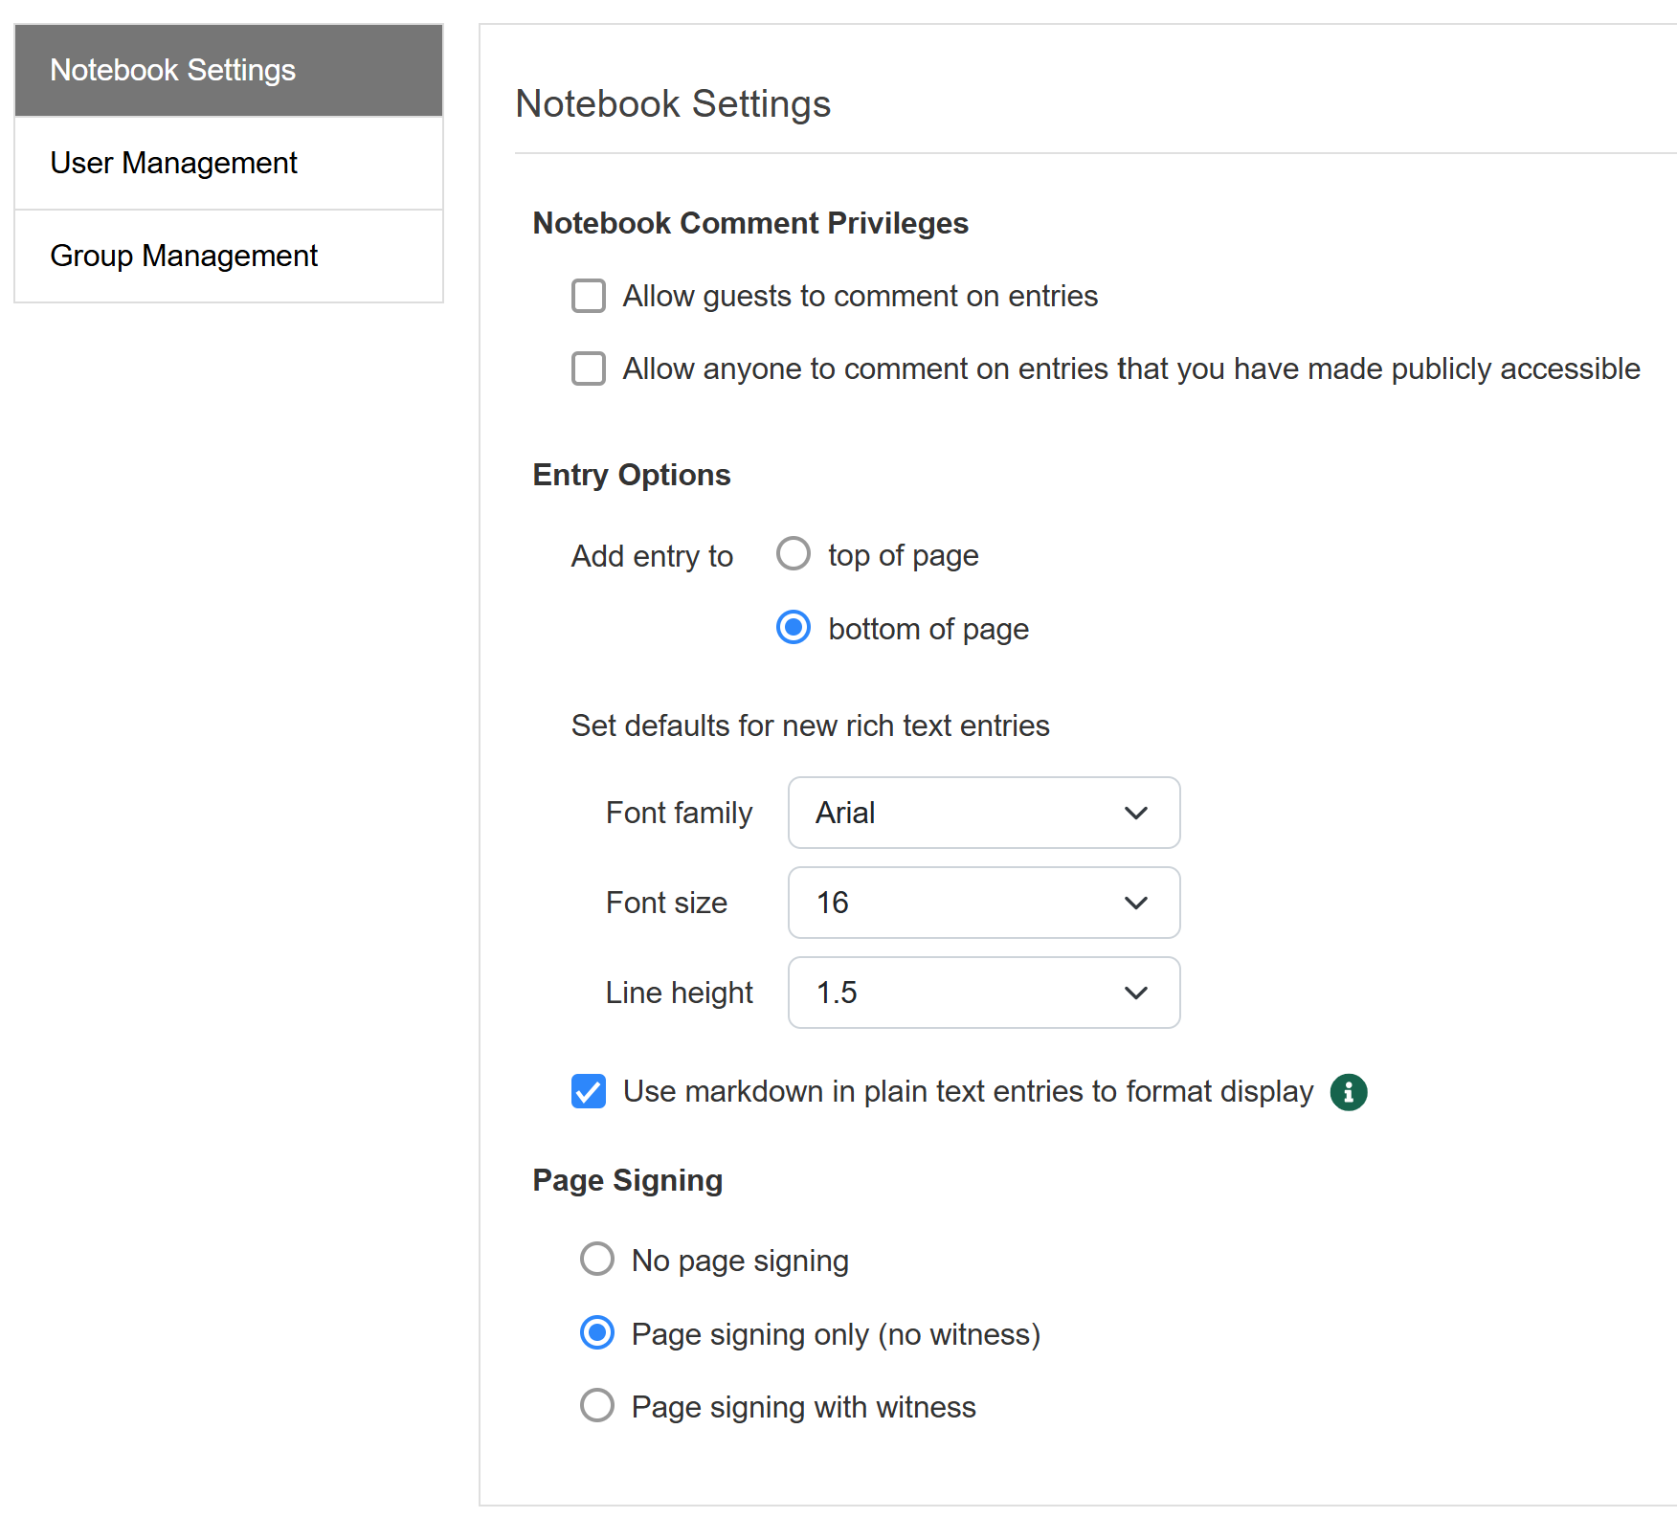Select Notebook Settings in the sidebar
Viewport: 1677px width, 1518px height.
(x=172, y=71)
